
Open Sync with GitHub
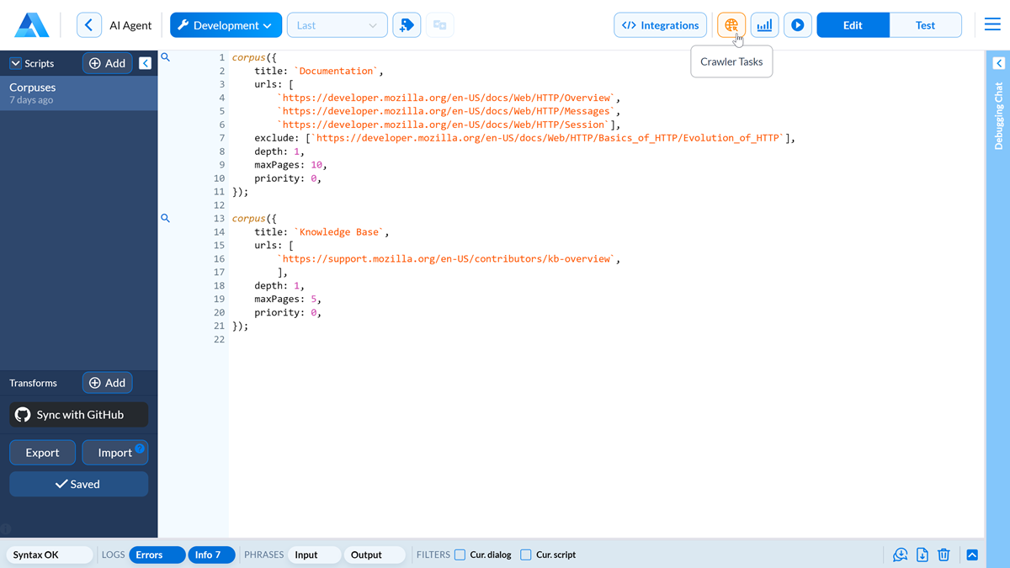(78, 414)
